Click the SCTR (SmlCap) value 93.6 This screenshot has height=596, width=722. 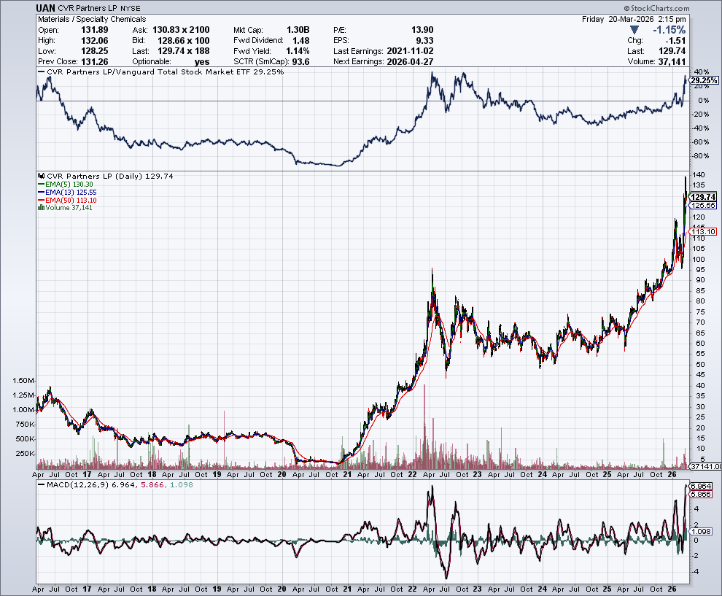(x=300, y=62)
